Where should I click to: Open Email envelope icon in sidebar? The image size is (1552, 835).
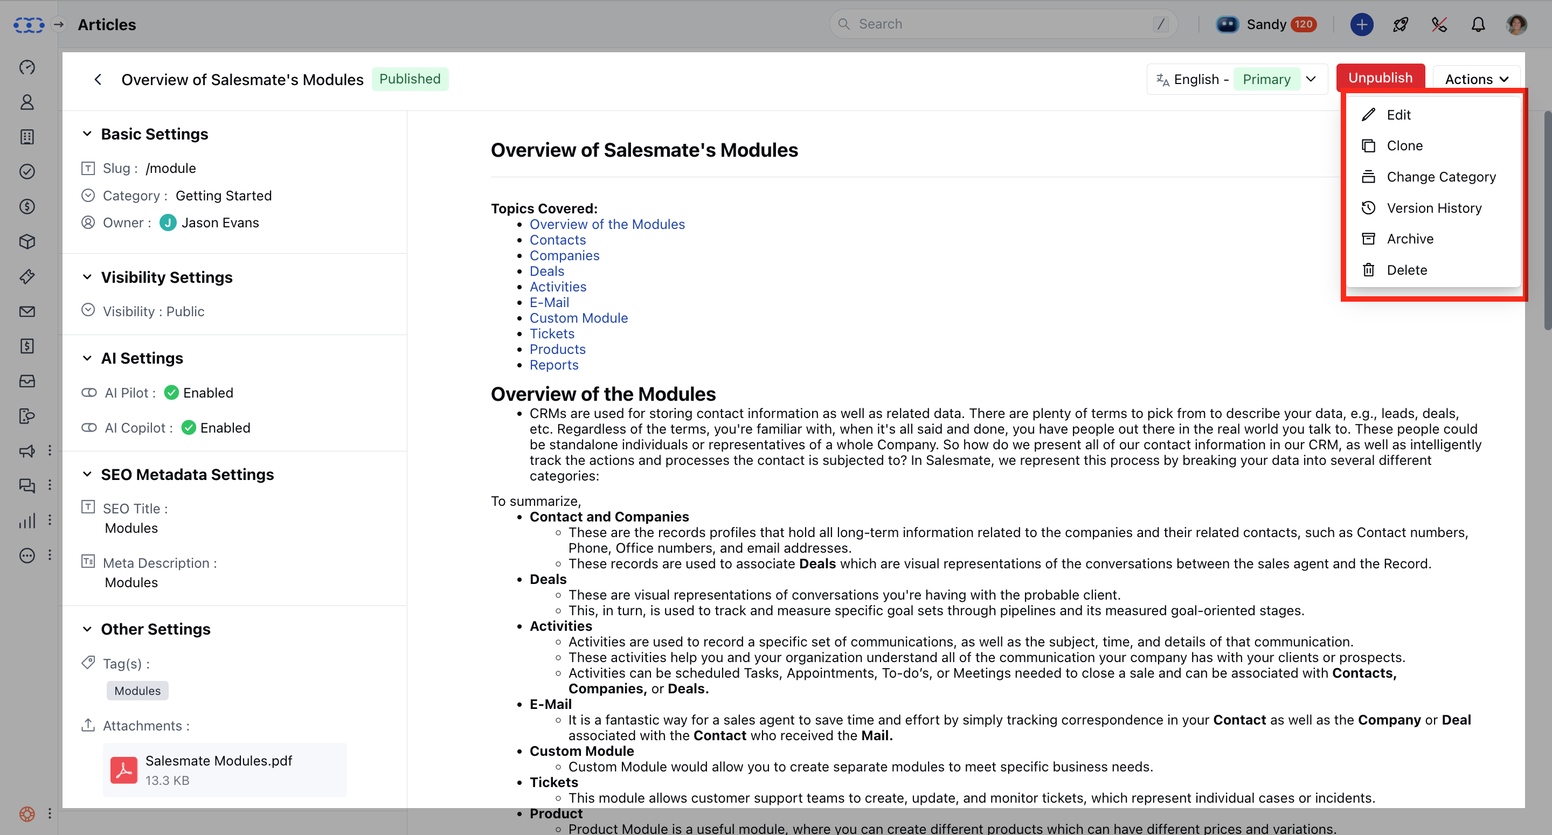27,311
